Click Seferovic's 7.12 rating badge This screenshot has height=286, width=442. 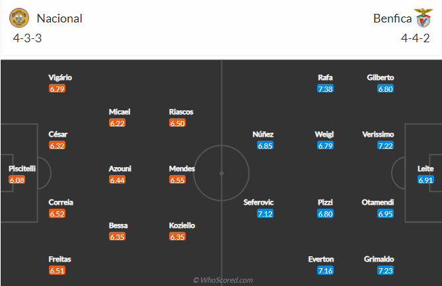click(265, 214)
